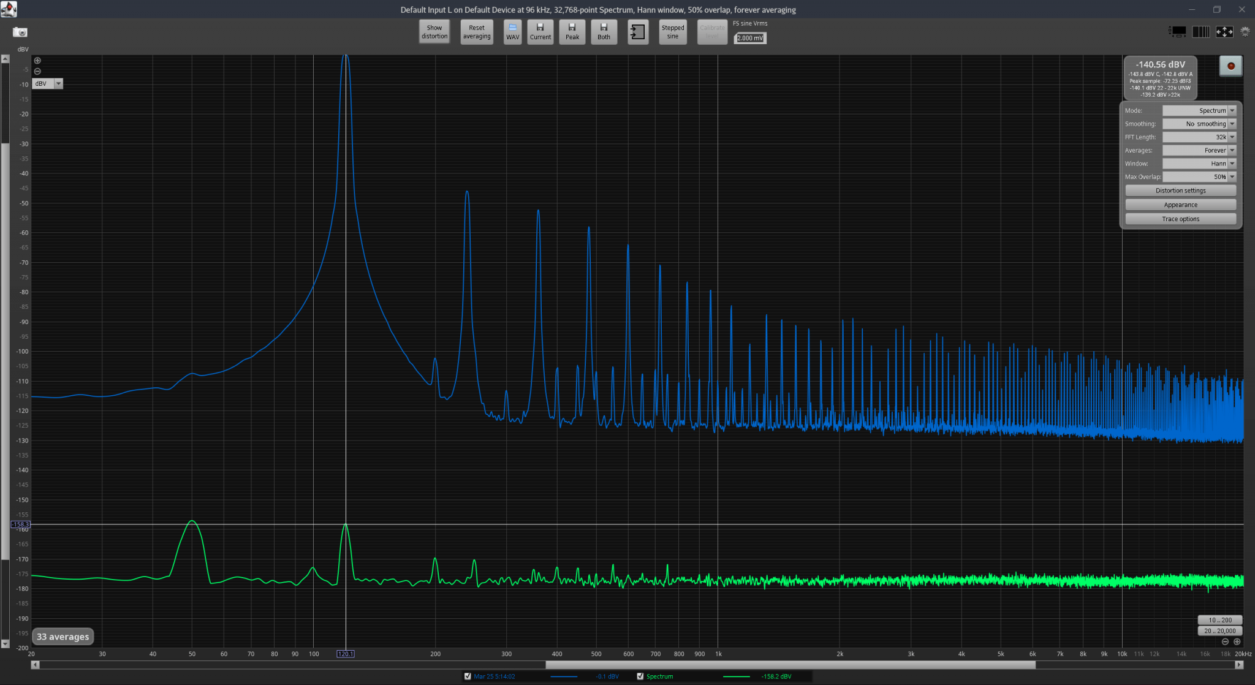
Task: Click the -158.3 cursor level label
Action: click(20, 524)
